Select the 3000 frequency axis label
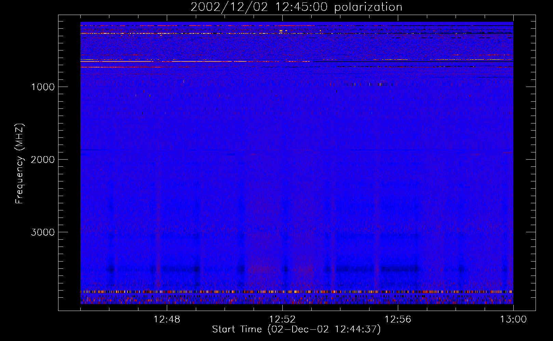 point(43,232)
